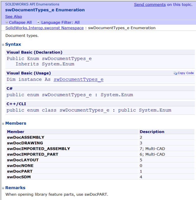This screenshot has height=200, width=196.
Task: Collapse the Members section
Action: (x=3, y=124)
